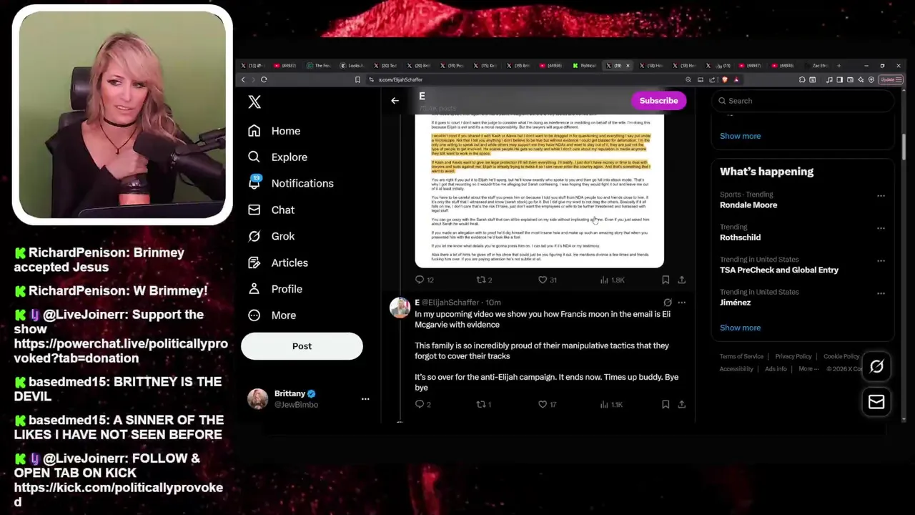Switch to the Political browser tab
The image size is (915, 515).
(586, 66)
